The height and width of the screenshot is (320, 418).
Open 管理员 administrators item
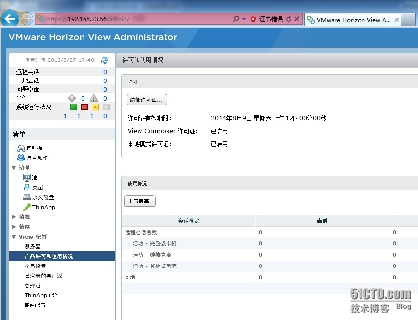[32, 286]
